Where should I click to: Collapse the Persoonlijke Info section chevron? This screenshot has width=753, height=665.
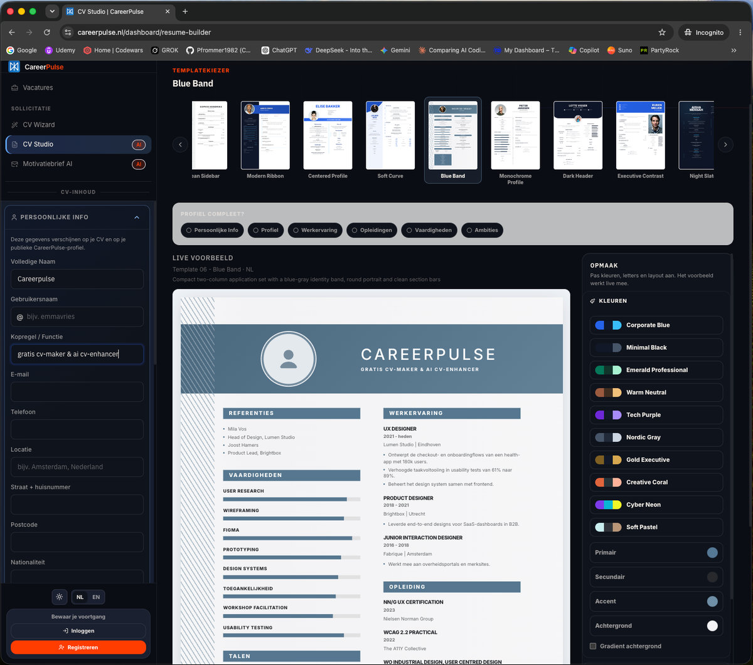(137, 217)
